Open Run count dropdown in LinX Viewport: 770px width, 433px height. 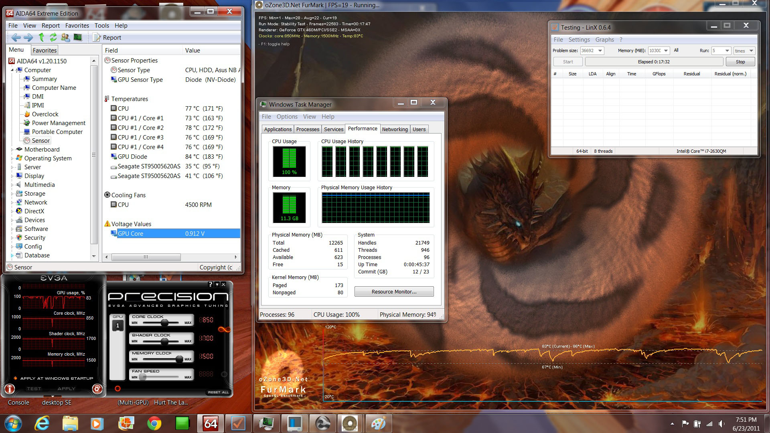pos(727,51)
